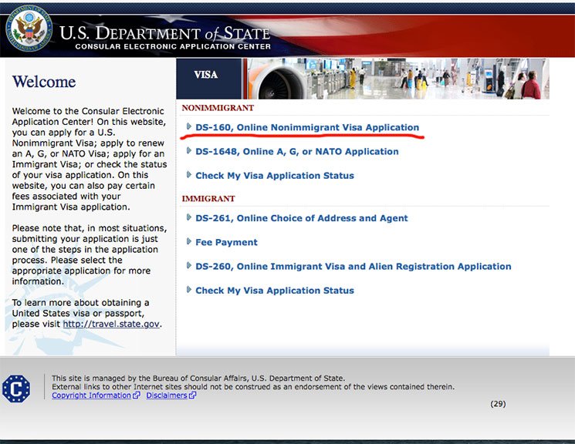The width and height of the screenshot is (575, 444).
Task: Click external-link icon beside Copyright Information
Action: coord(137,395)
